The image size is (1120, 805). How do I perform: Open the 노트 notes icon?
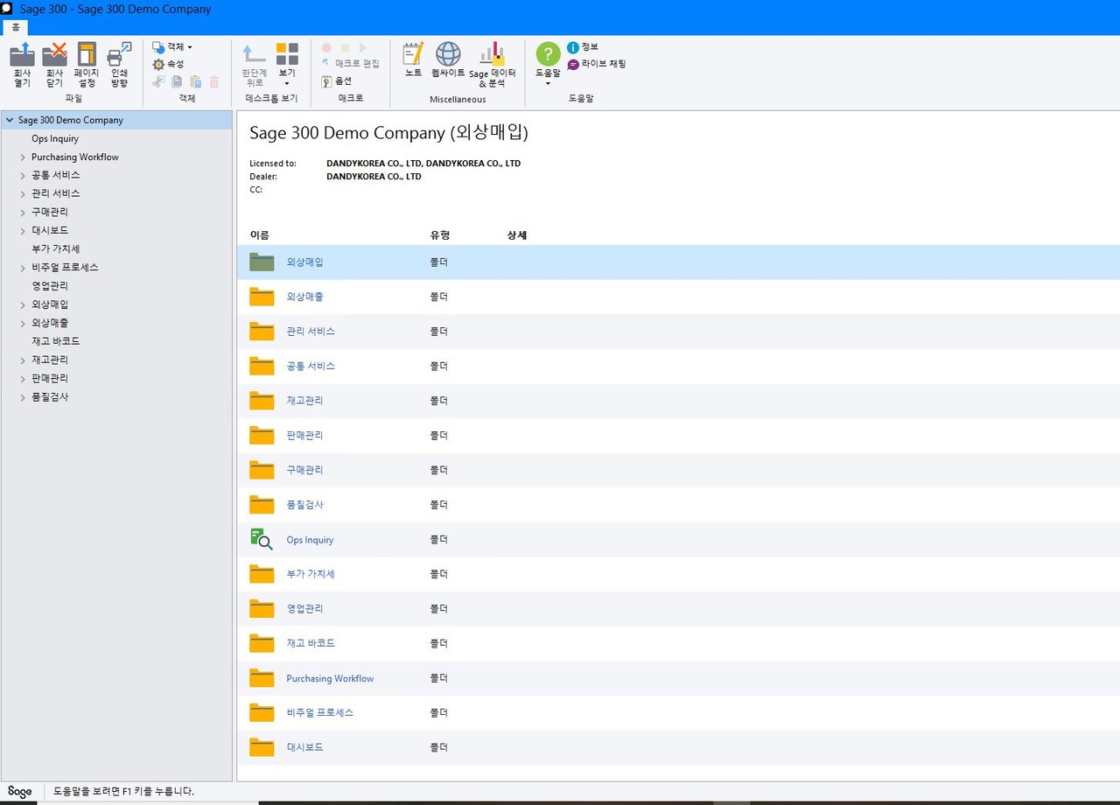click(x=413, y=54)
